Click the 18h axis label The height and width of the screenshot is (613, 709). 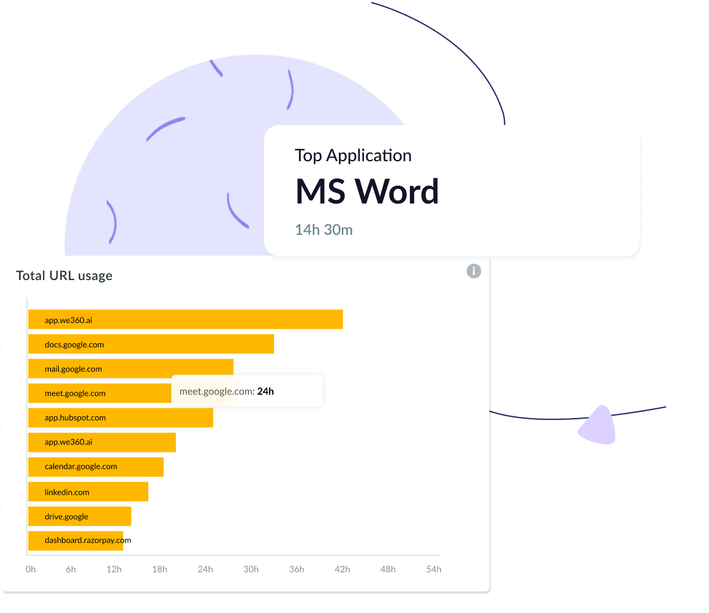pyautogui.click(x=159, y=569)
